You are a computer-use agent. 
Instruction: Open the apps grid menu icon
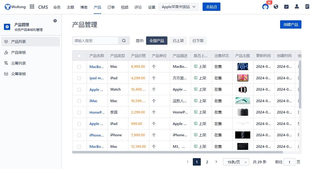(x=32, y=7)
